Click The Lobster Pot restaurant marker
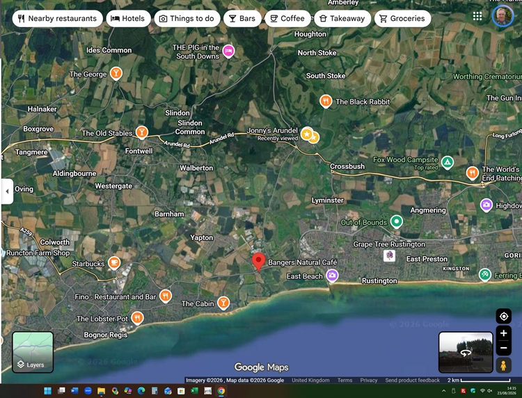 click(x=137, y=318)
